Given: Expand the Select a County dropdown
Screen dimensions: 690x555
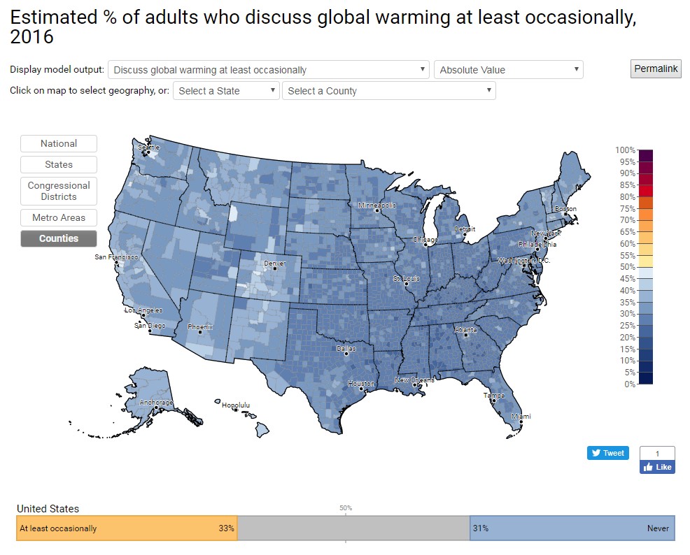Looking at the screenshot, I should point(388,91).
